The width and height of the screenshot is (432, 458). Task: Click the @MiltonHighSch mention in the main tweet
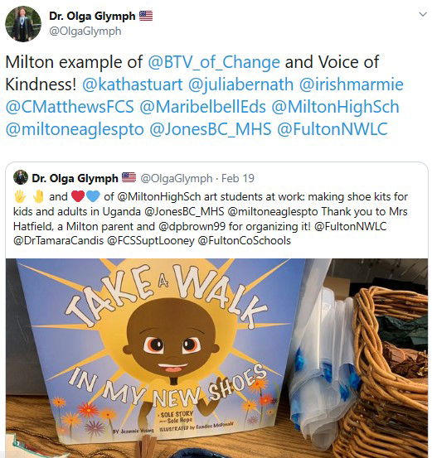(335, 107)
